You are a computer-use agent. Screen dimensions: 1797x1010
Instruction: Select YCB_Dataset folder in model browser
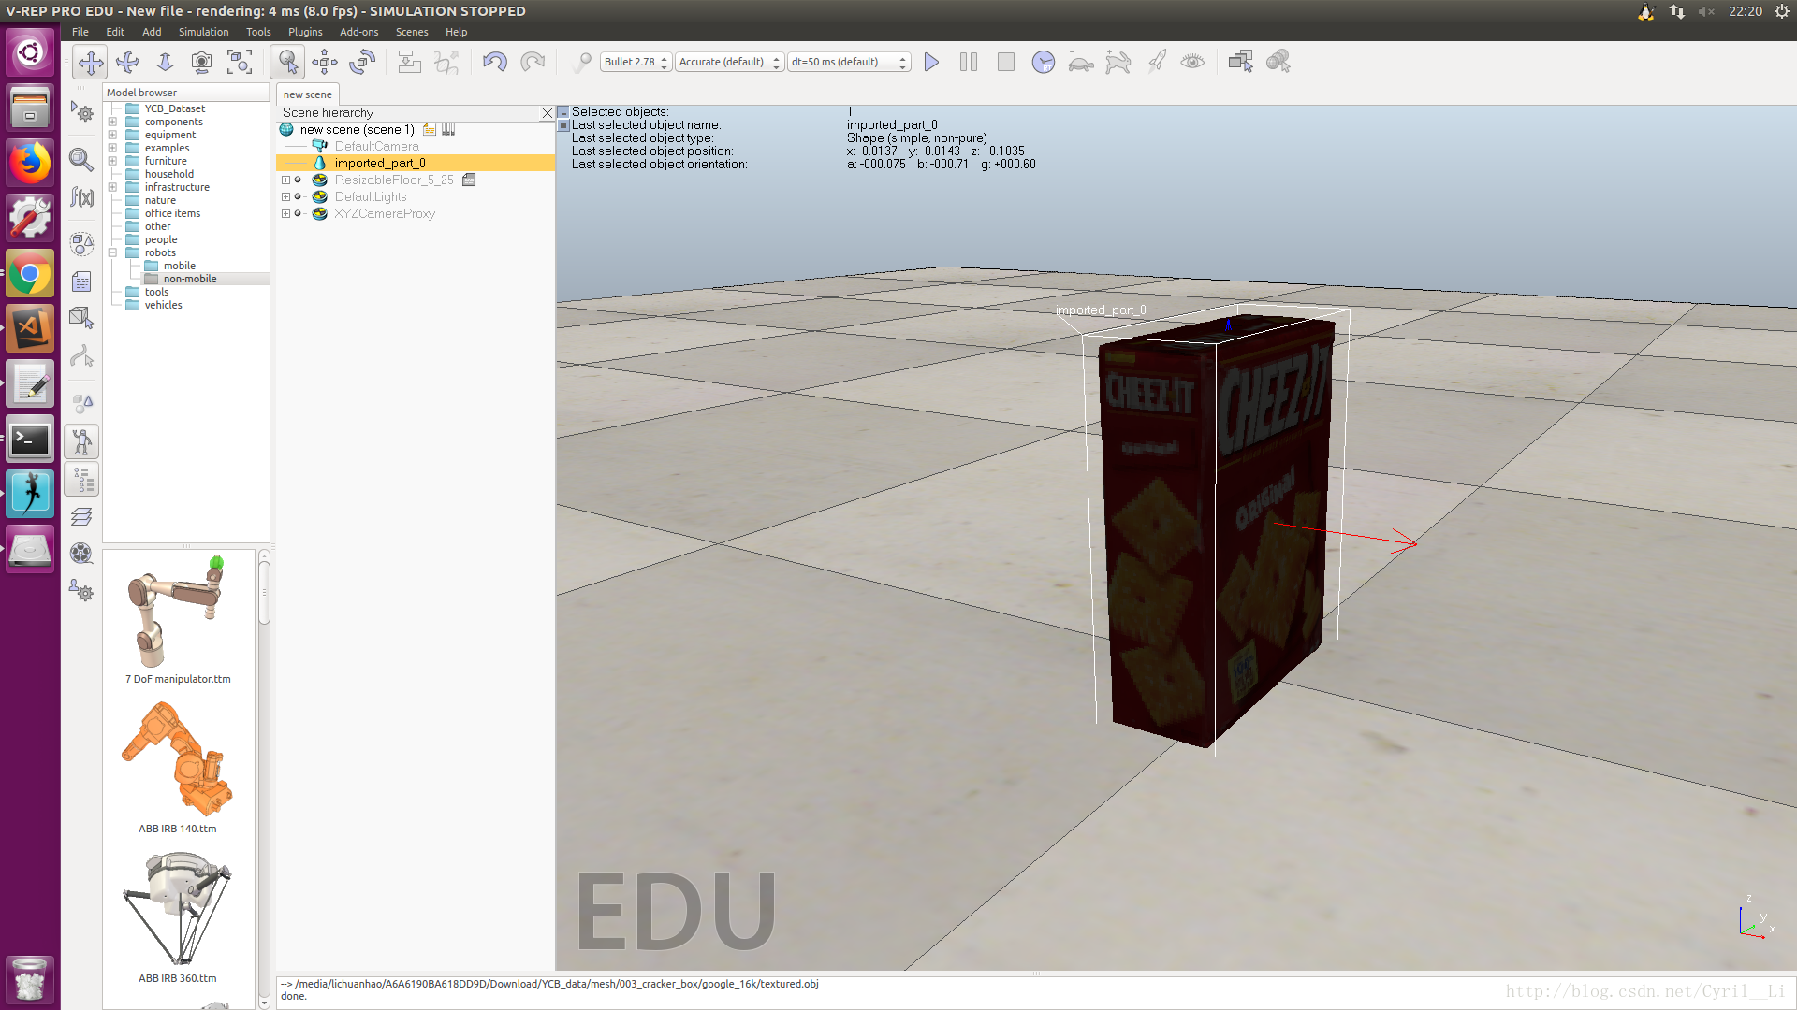[174, 108]
